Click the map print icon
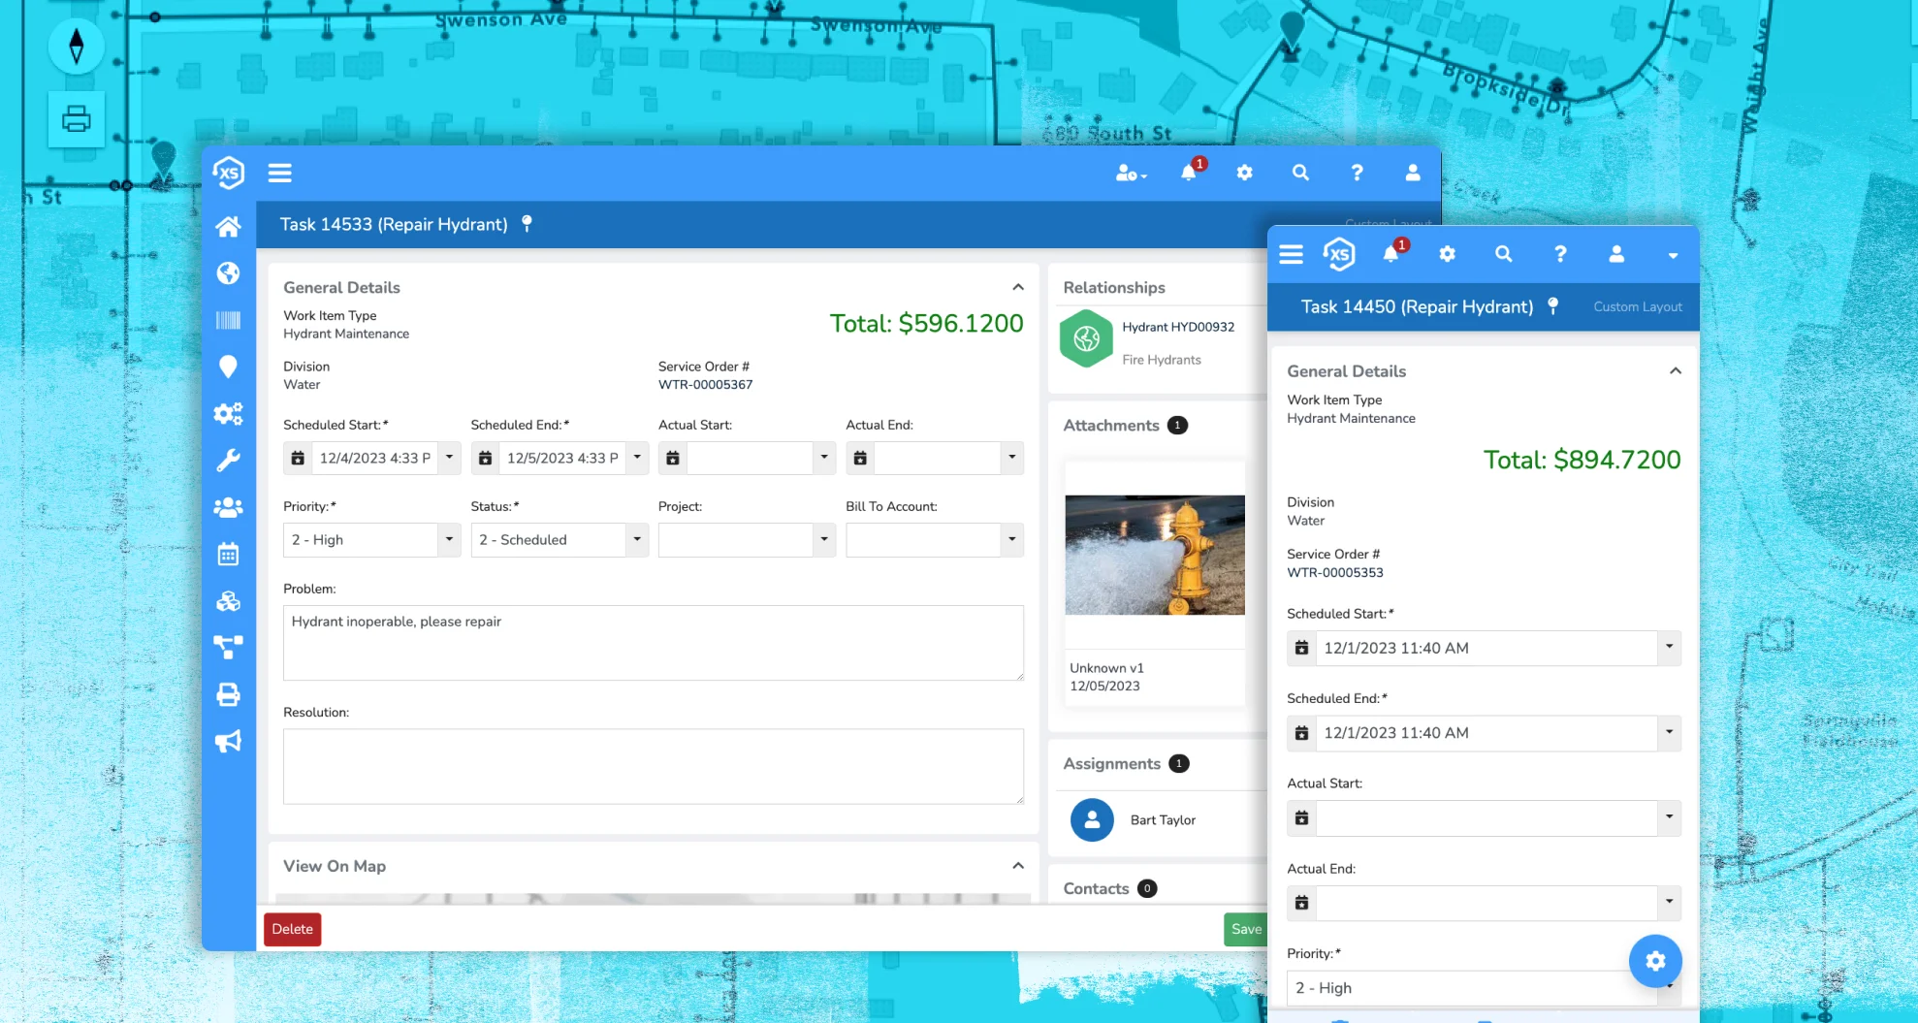Viewport: 1918px width, 1023px height. [x=76, y=119]
